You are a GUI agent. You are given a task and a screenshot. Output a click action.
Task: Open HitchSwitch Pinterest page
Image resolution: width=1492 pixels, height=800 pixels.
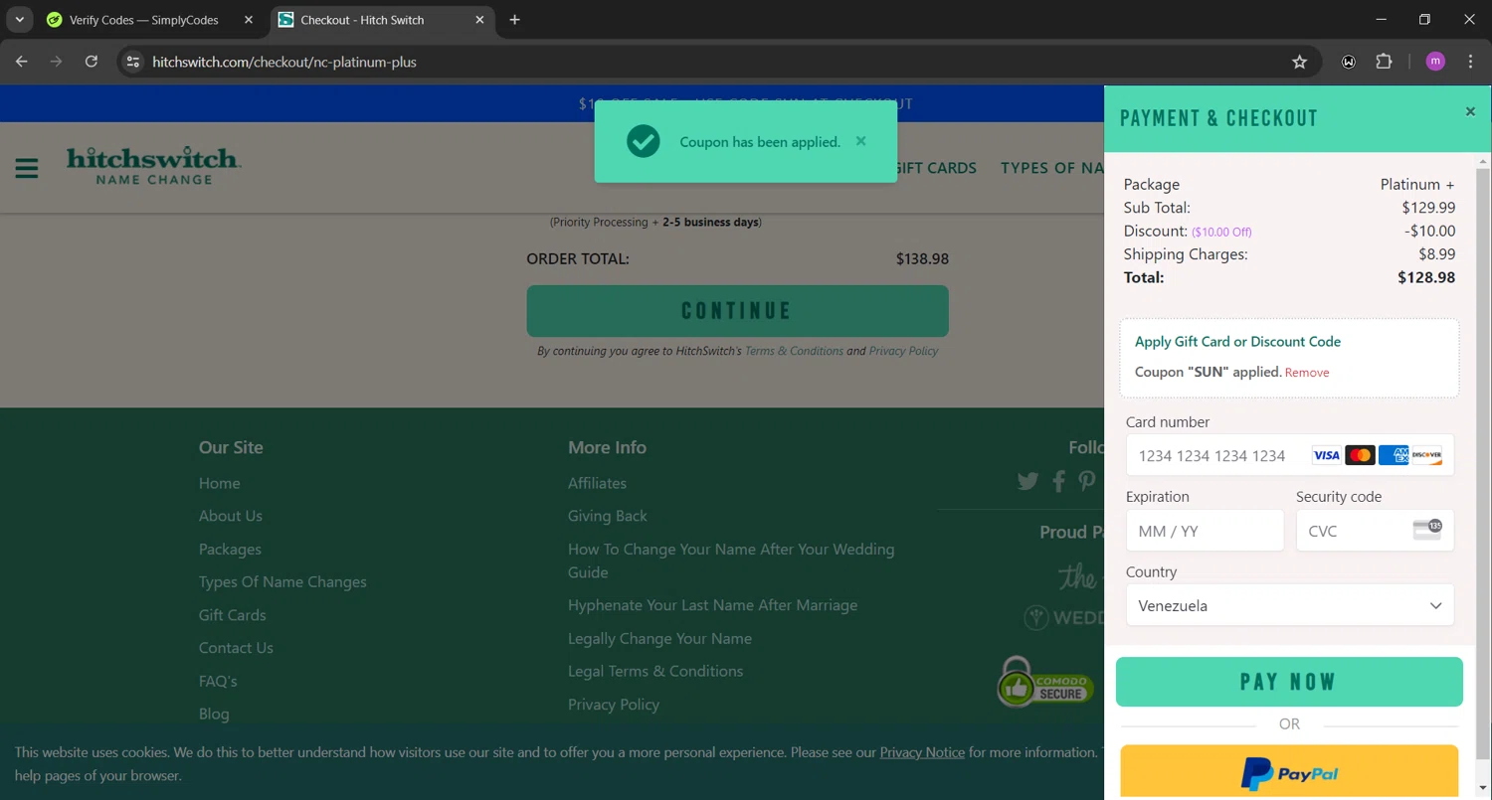(1087, 481)
